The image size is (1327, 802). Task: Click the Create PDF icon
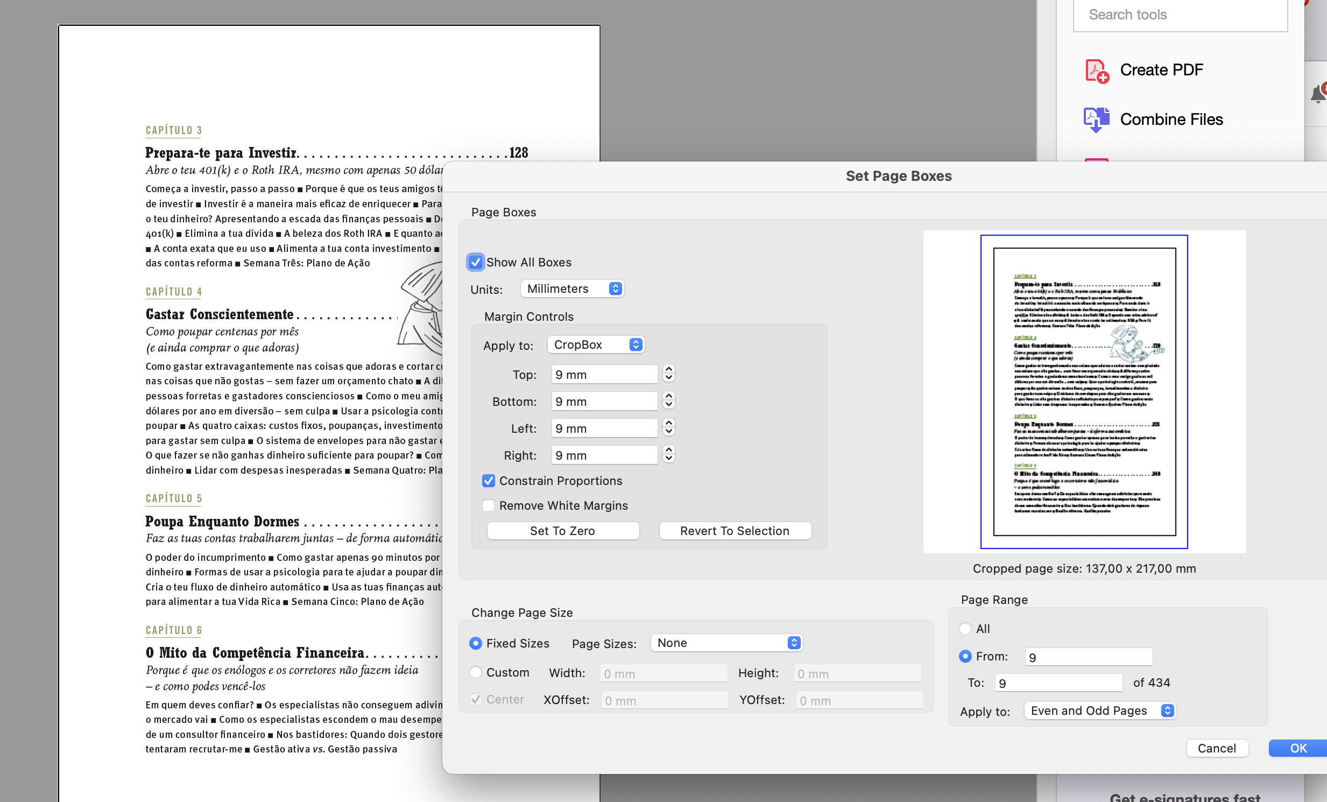coord(1096,71)
